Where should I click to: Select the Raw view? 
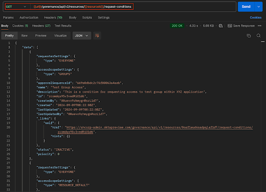pyautogui.click(x=24, y=35)
